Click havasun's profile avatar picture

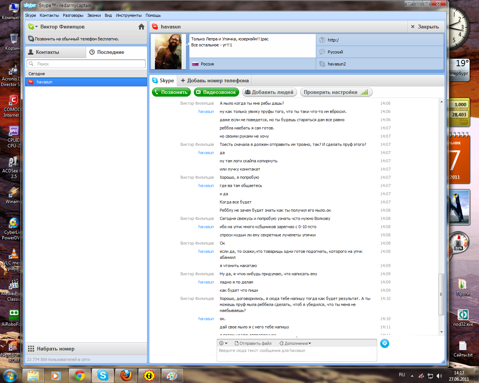[x=168, y=52]
